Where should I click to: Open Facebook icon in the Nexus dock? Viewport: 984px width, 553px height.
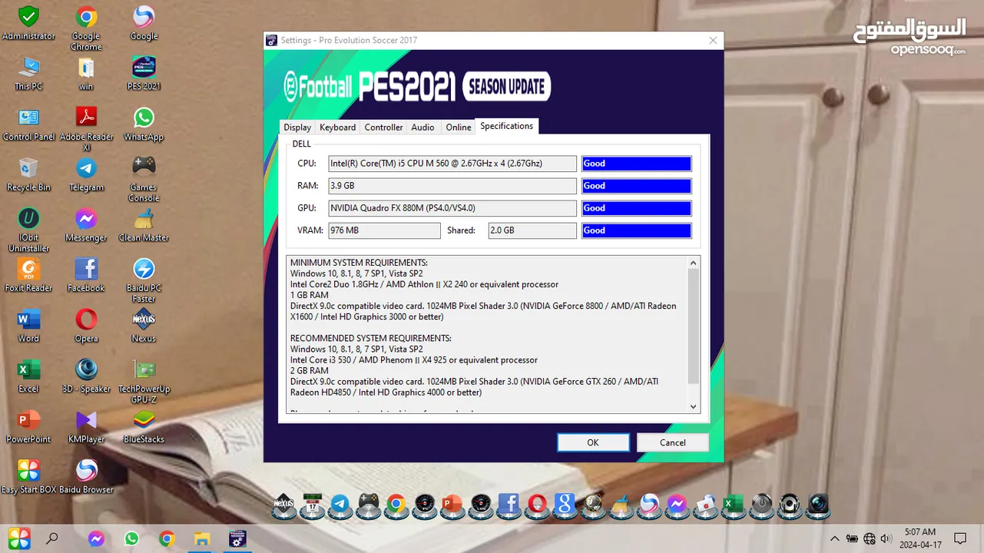click(509, 505)
